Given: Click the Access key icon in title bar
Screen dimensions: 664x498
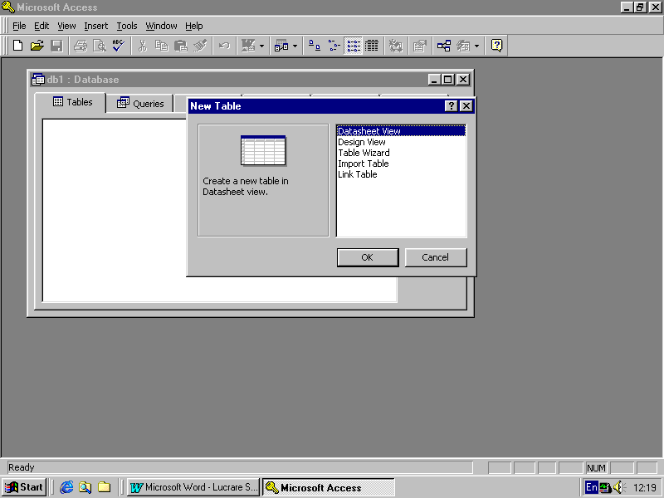Looking at the screenshot, I should 8,7.
